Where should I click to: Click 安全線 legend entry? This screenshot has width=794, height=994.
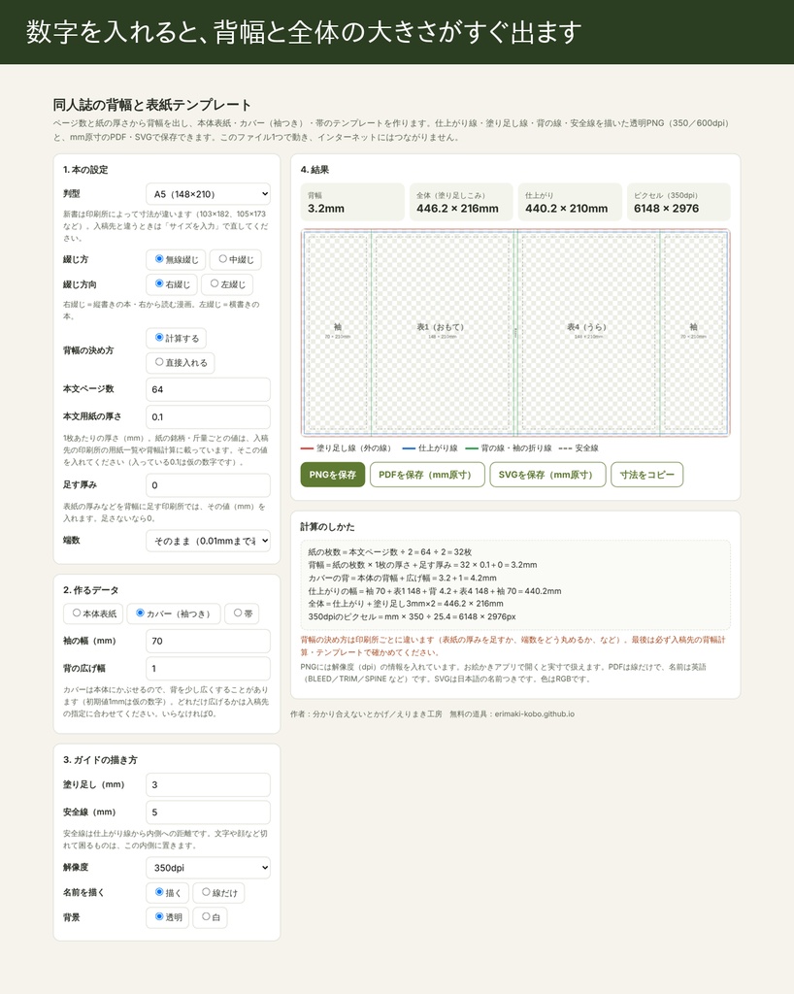579,448
